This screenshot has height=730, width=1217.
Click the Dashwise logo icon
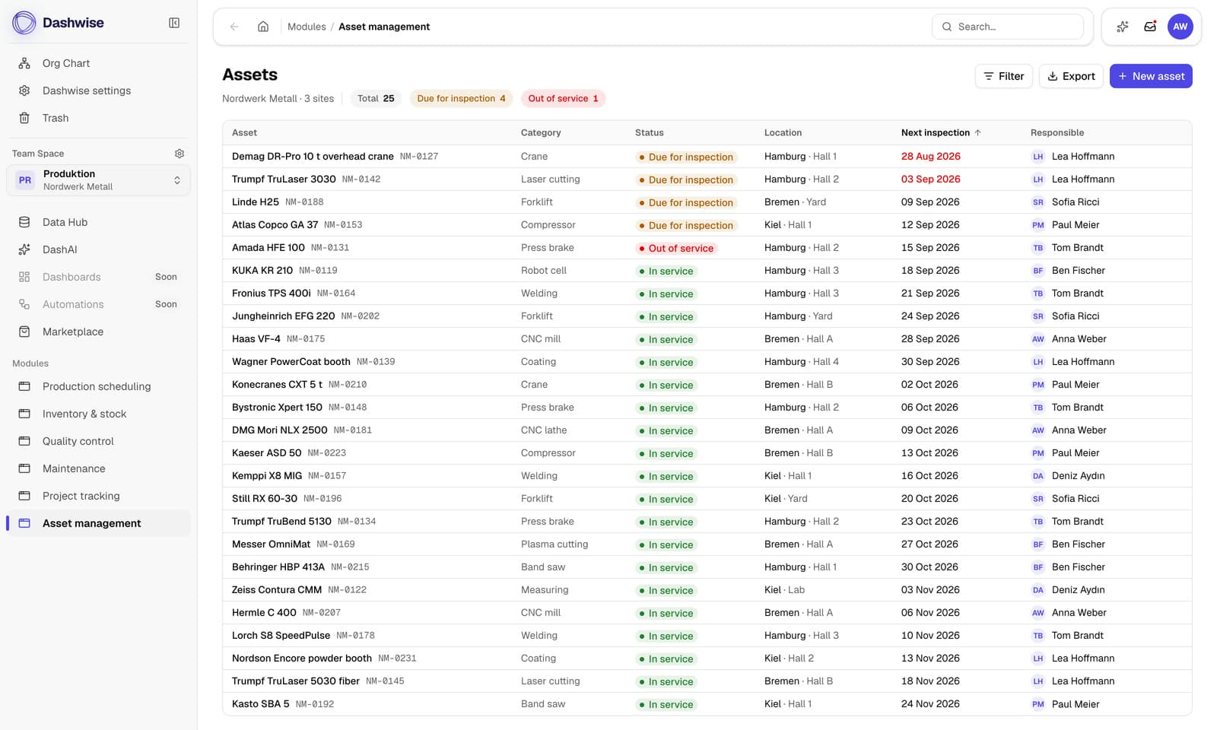(x=24, y=23)
